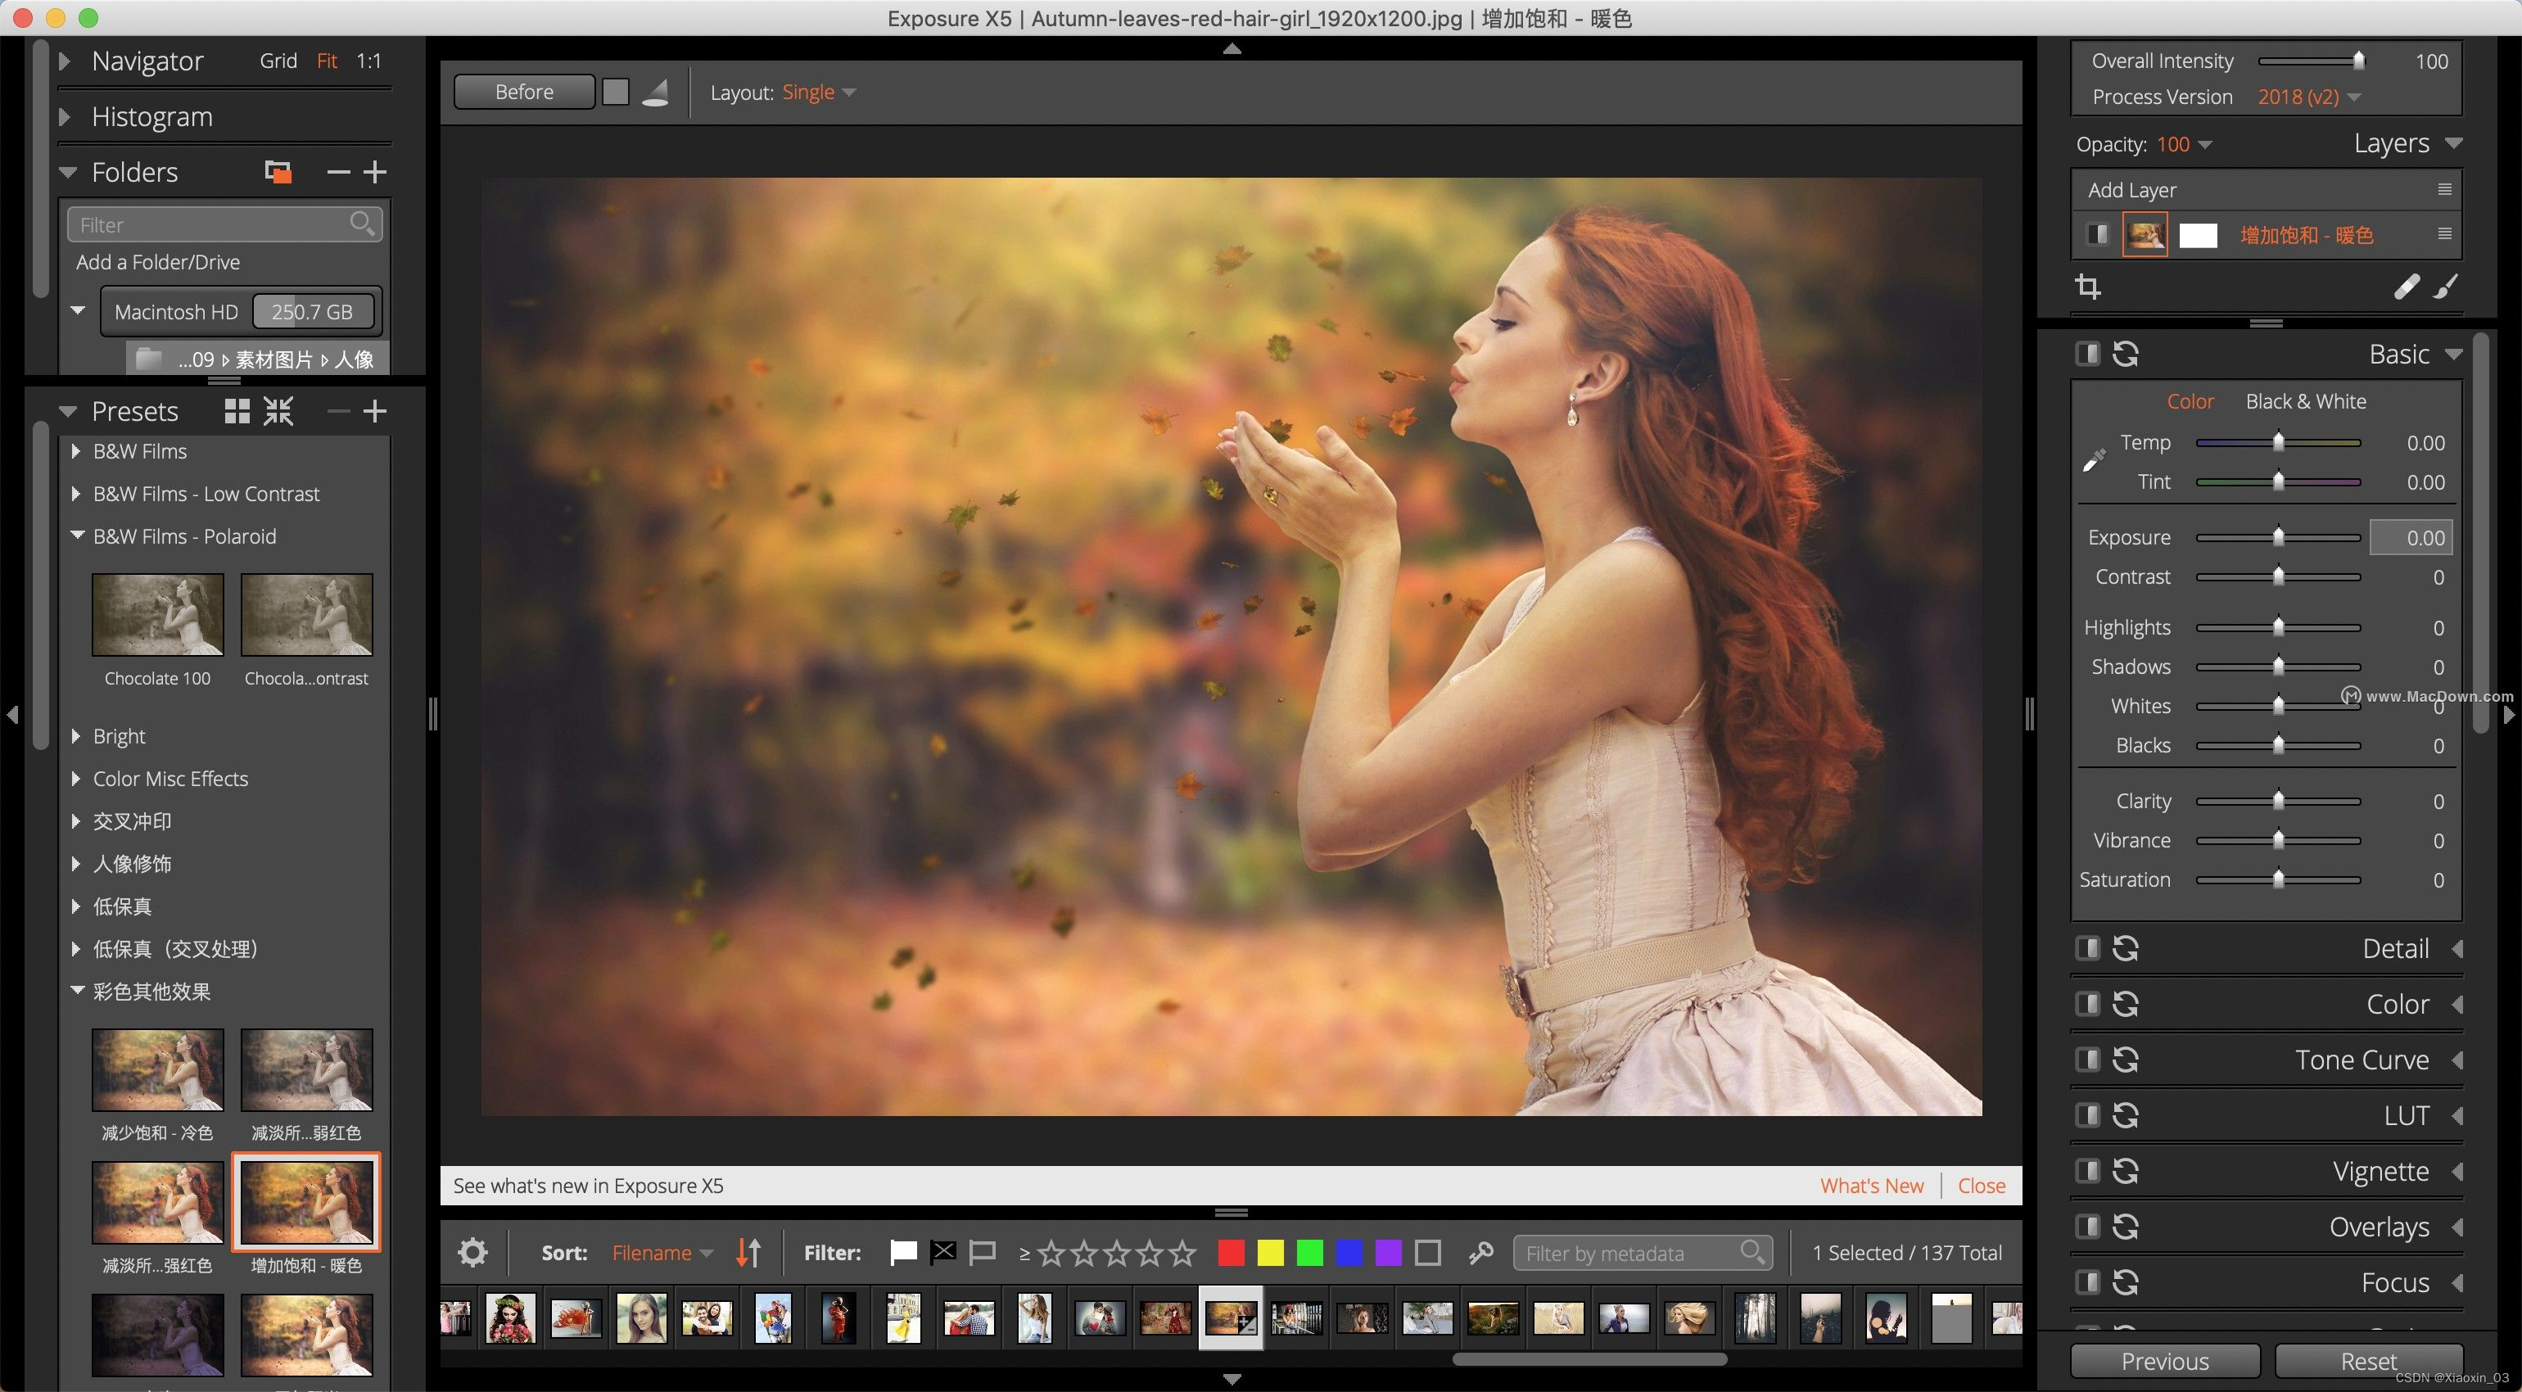Image resolution: width=2522 pixels, height=1392 pixels.
Task: Toggle the Tone Curve panel enable switch
Action: (x=2087, y=1060)
